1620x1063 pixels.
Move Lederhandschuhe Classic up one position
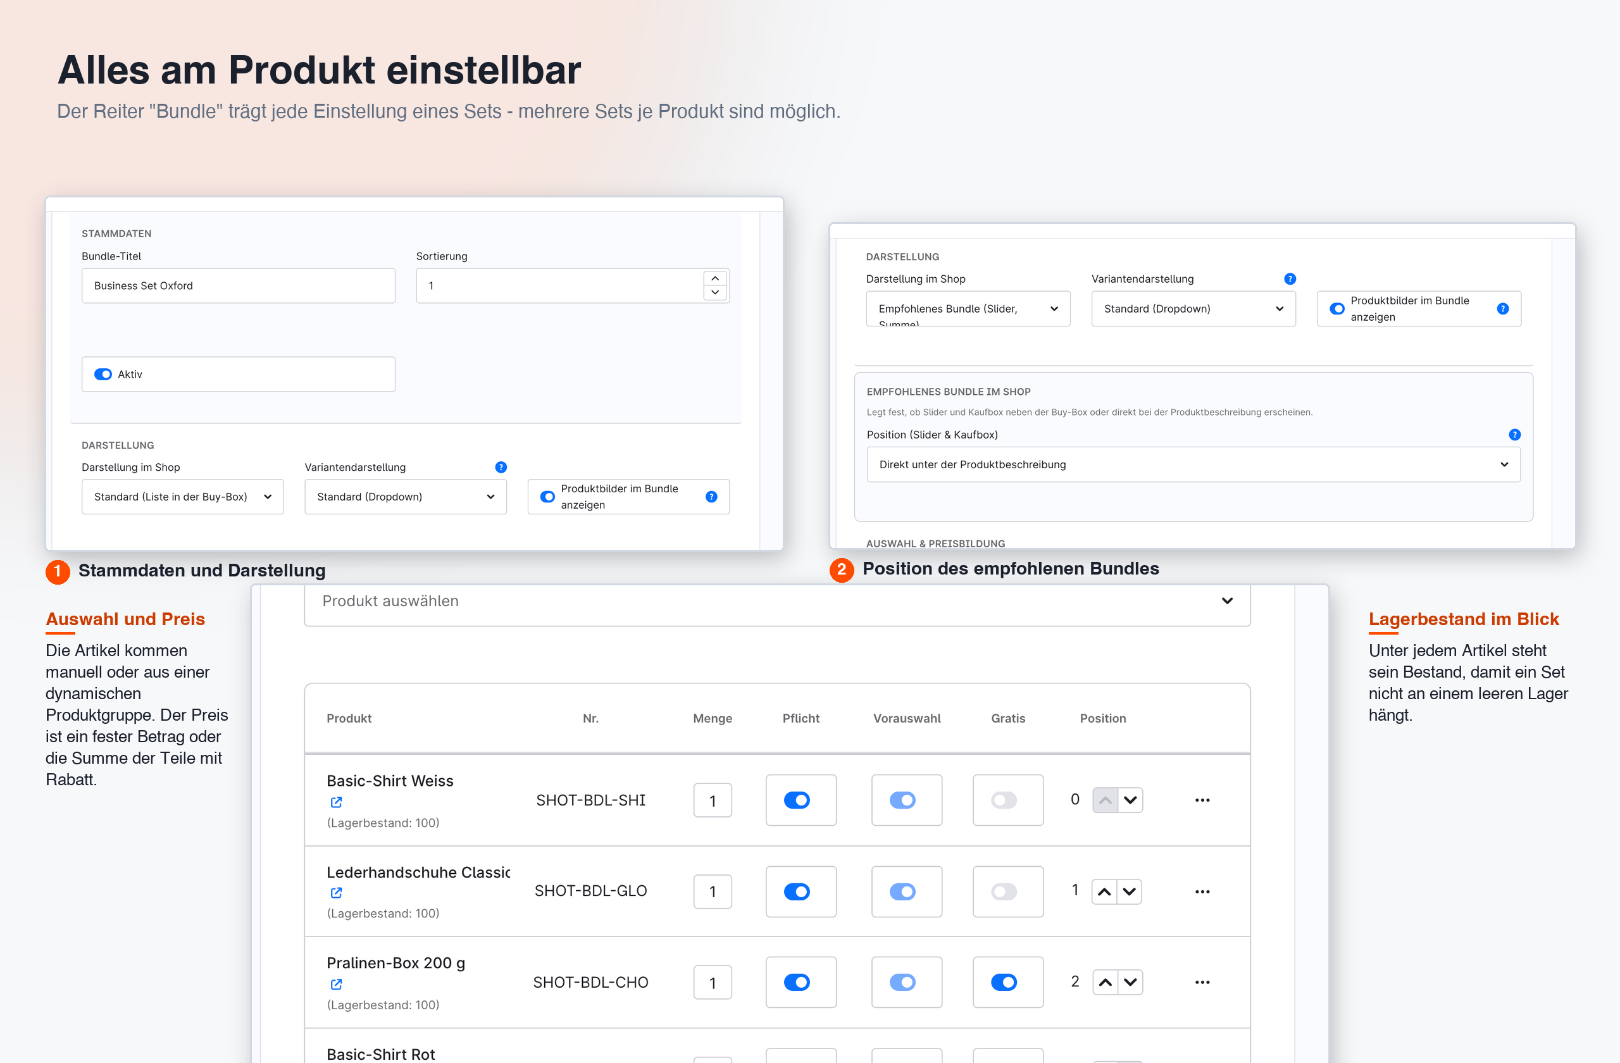1105,892
